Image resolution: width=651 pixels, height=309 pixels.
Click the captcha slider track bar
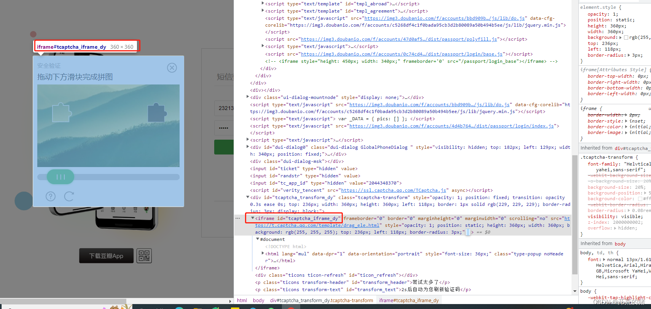(108, 177)
